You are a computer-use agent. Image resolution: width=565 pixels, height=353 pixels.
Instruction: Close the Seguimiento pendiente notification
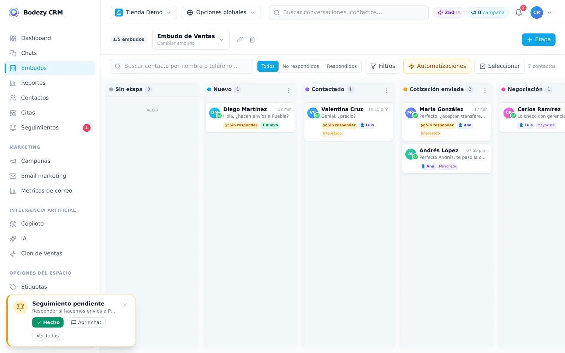(x=125, y=305)
